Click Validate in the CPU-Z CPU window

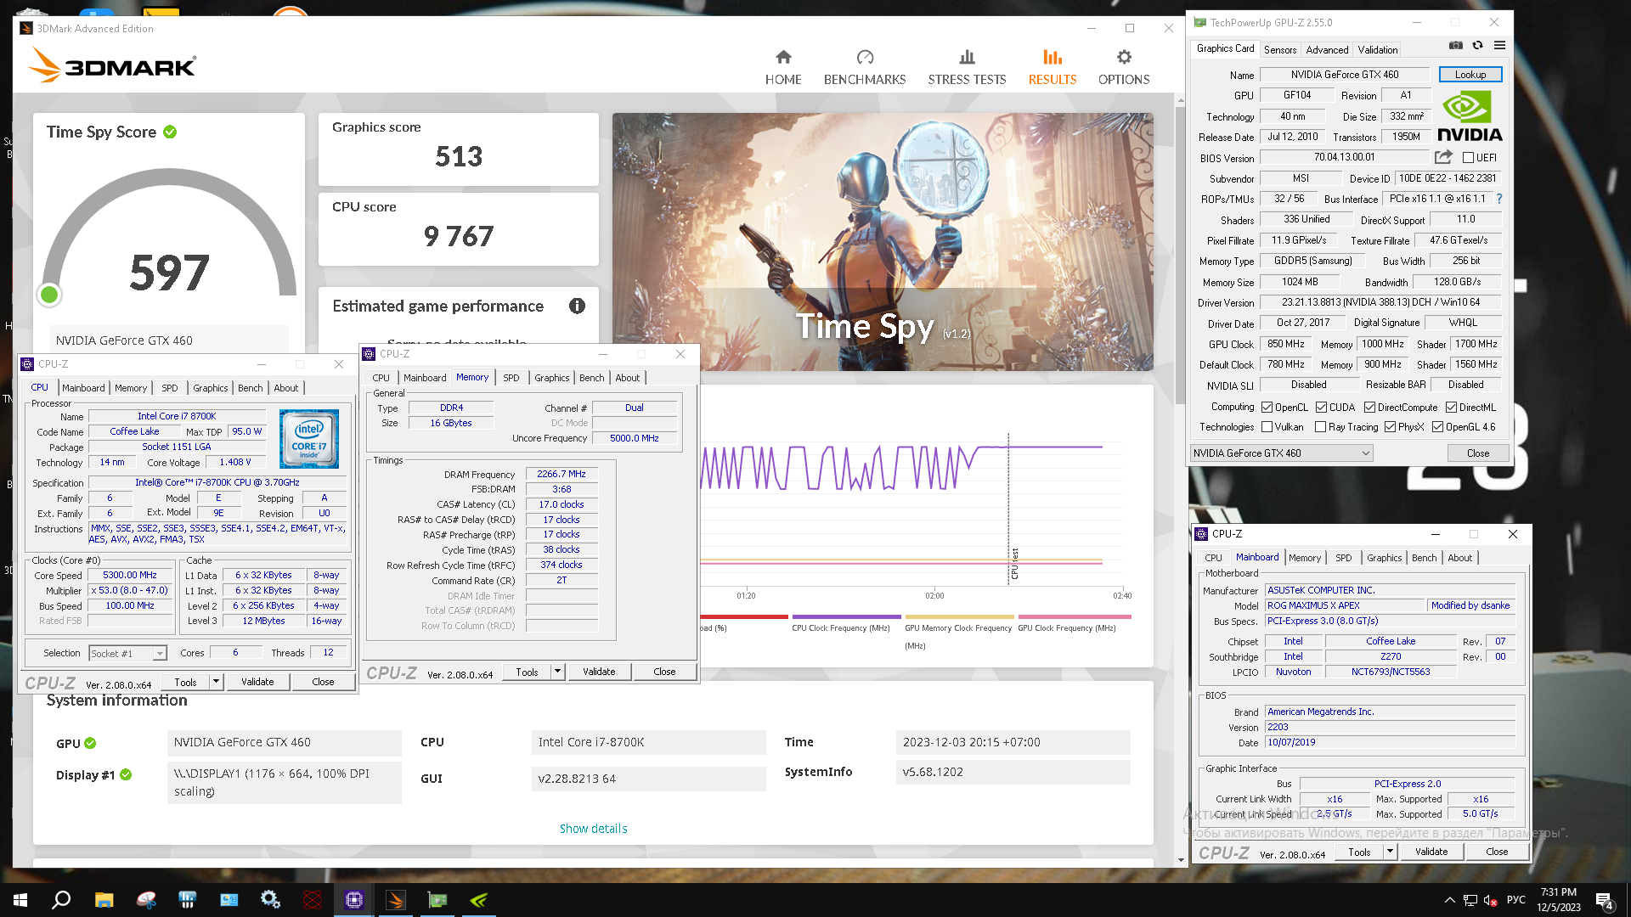pos(257,682)
